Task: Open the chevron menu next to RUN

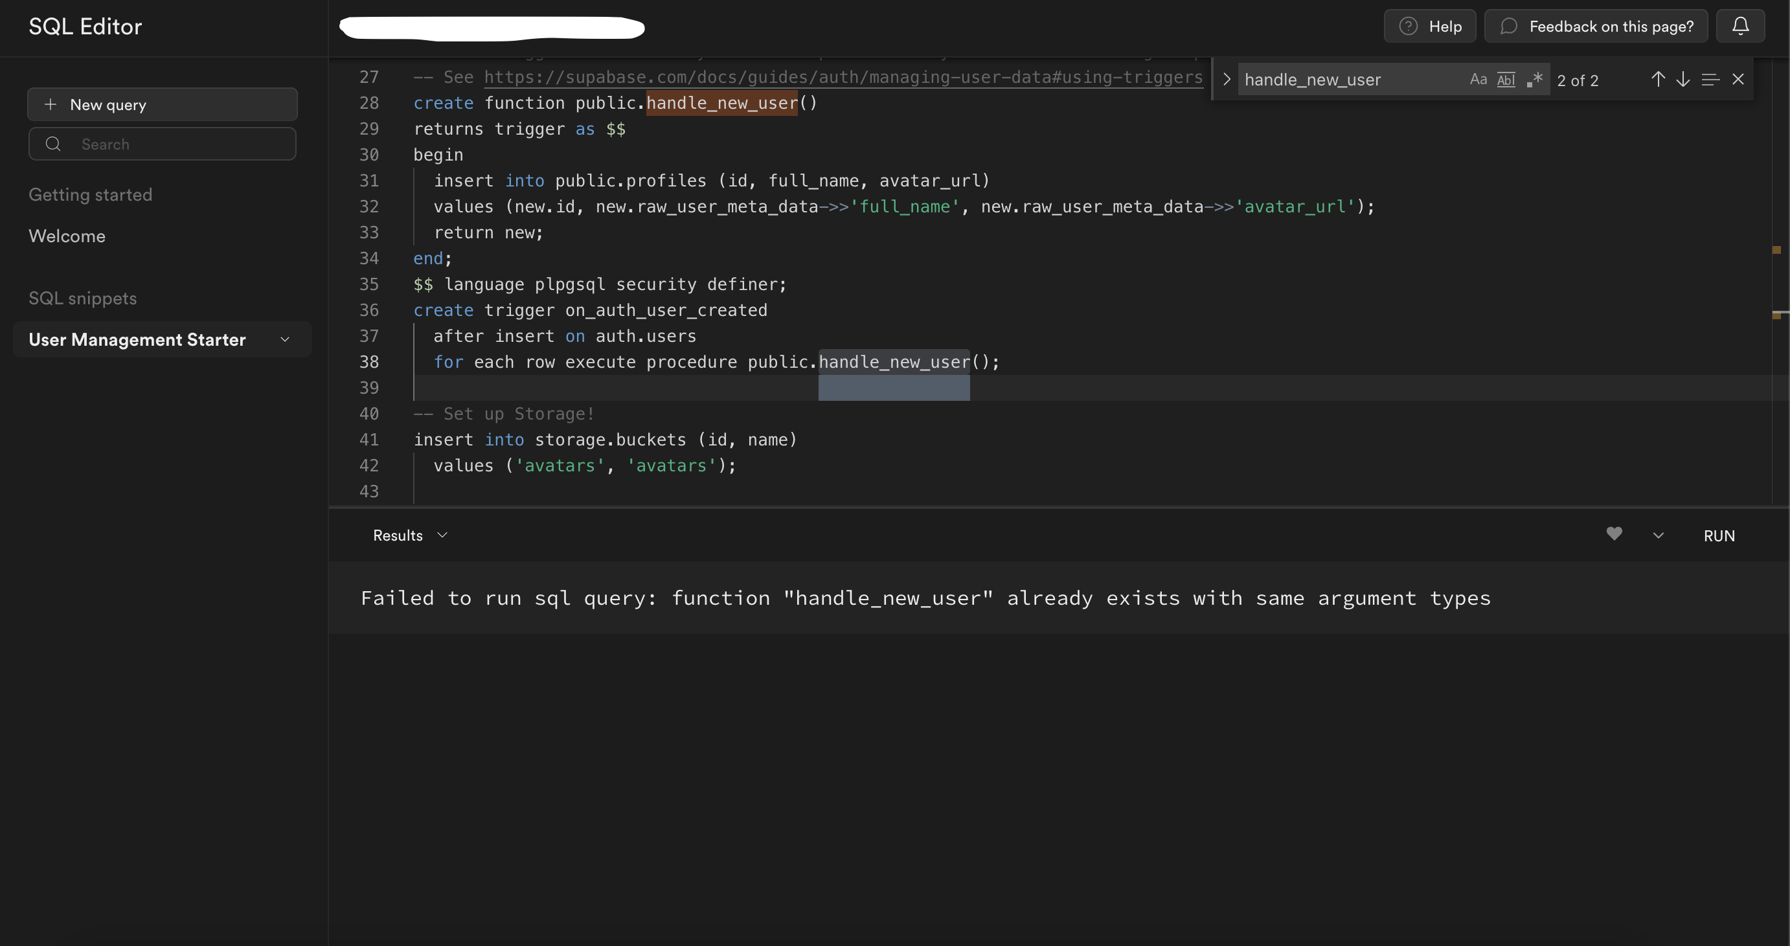Action: [1659, 535]
